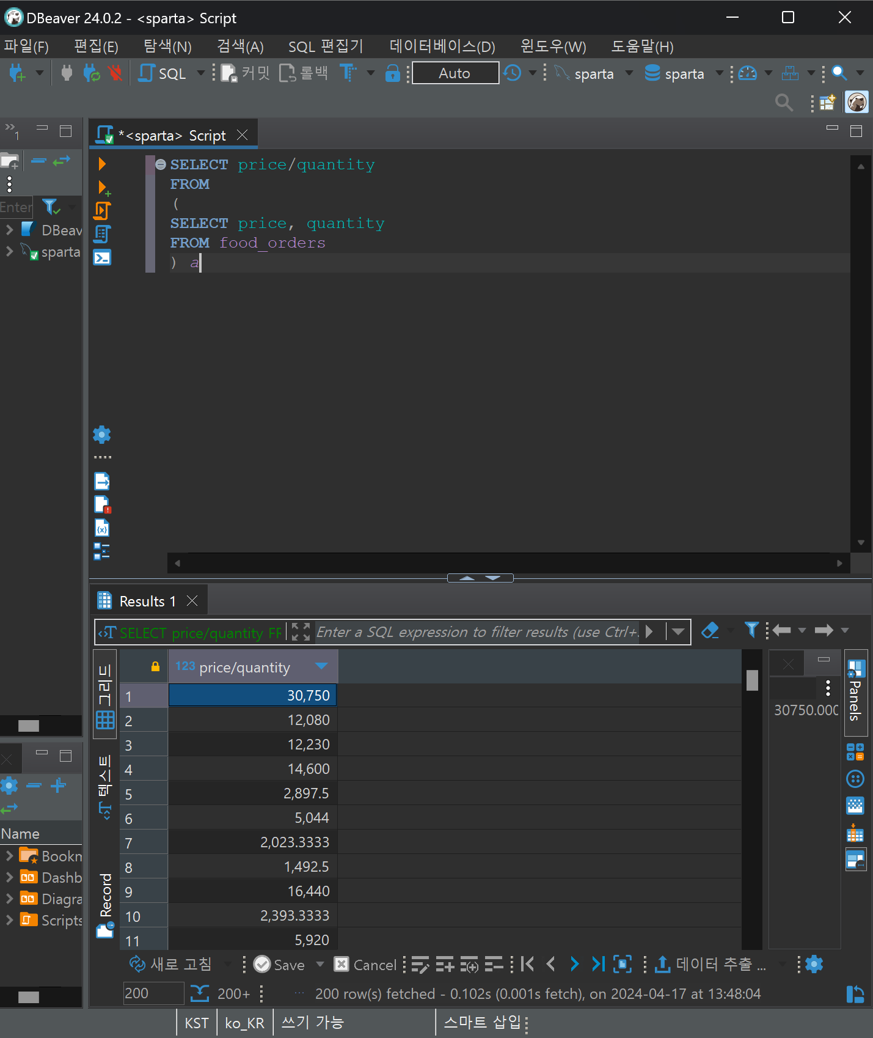Click the results filter expression field
This screenshot has width=873, height=1038.
[477, 632]
